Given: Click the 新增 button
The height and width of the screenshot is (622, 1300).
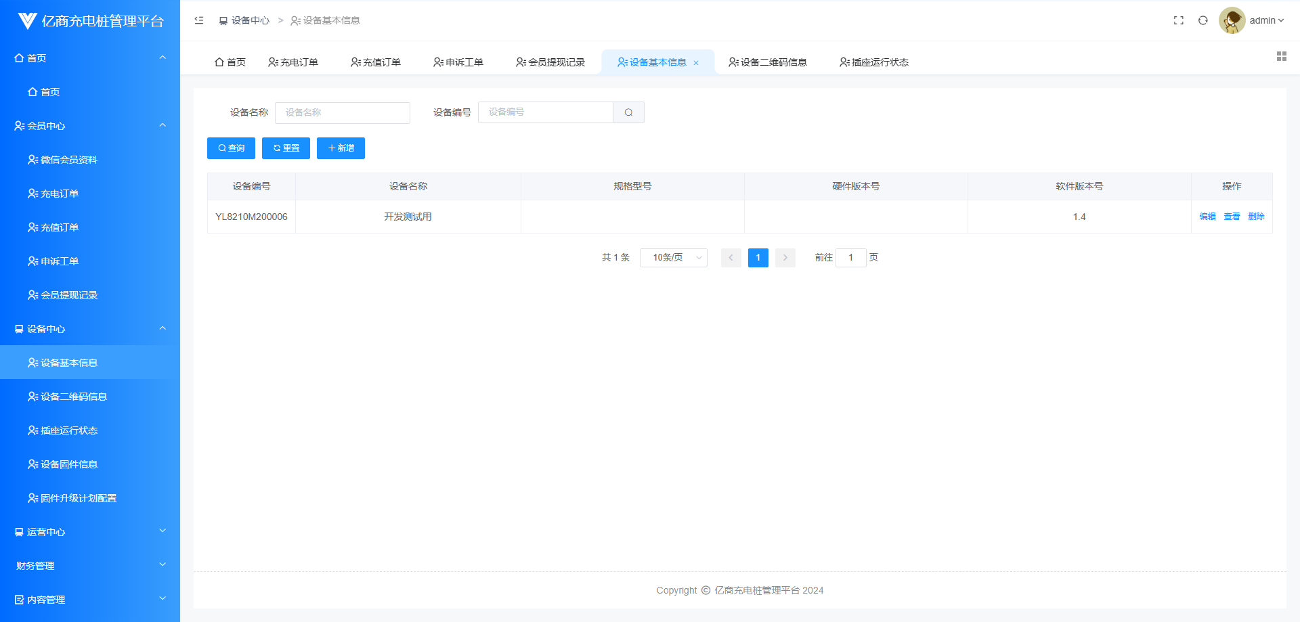Looking at the screenshot, I should tap(341, 148).
